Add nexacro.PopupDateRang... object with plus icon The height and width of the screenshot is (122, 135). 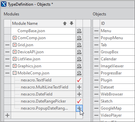tap(79, 108)
